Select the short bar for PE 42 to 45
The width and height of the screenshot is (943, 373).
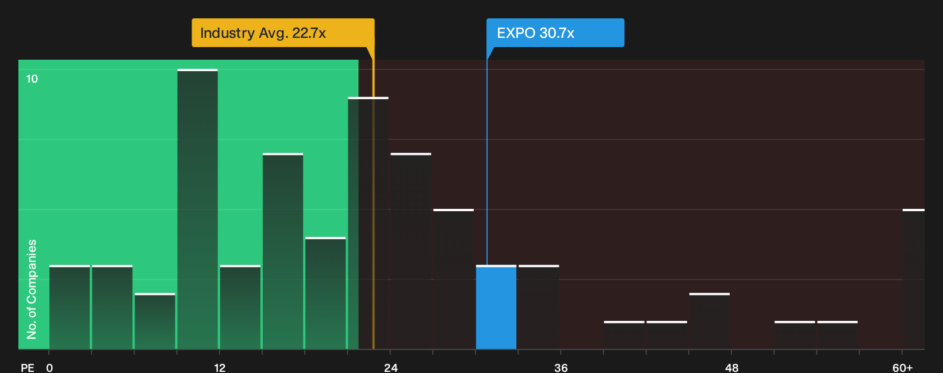pos(667,335)
